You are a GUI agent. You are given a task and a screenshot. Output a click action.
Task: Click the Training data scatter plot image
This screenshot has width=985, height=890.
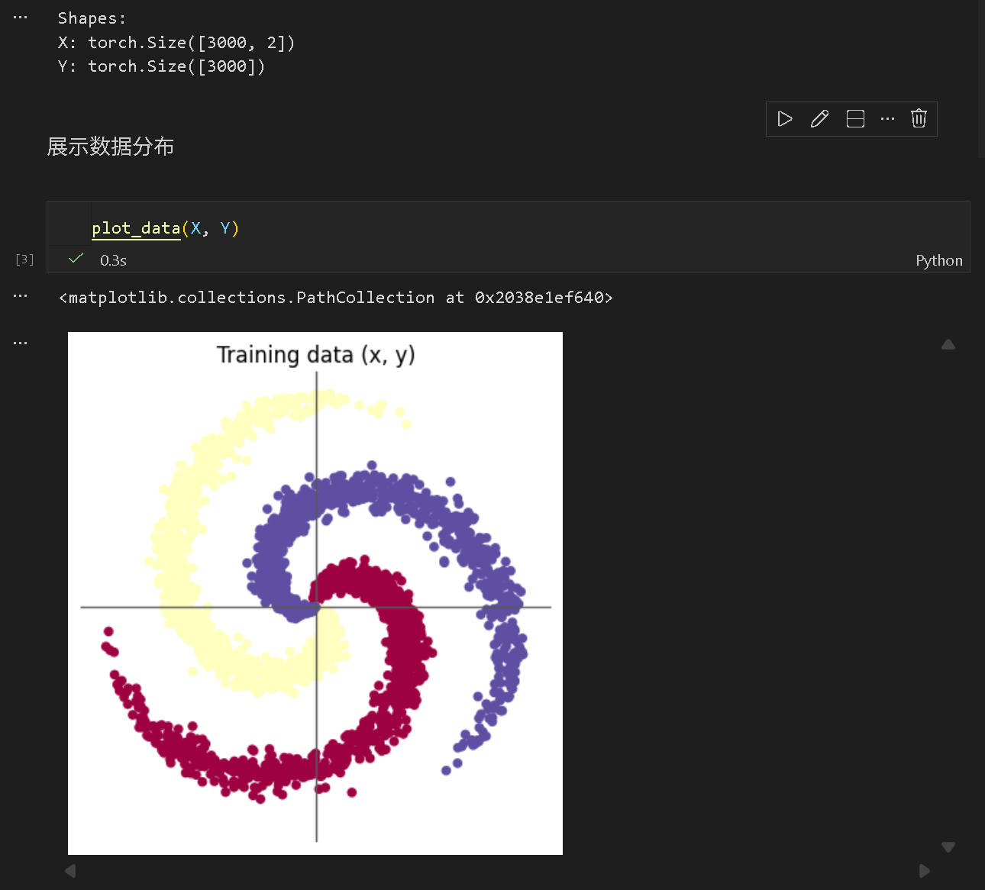pyautogui.click(x=315, y=593)
